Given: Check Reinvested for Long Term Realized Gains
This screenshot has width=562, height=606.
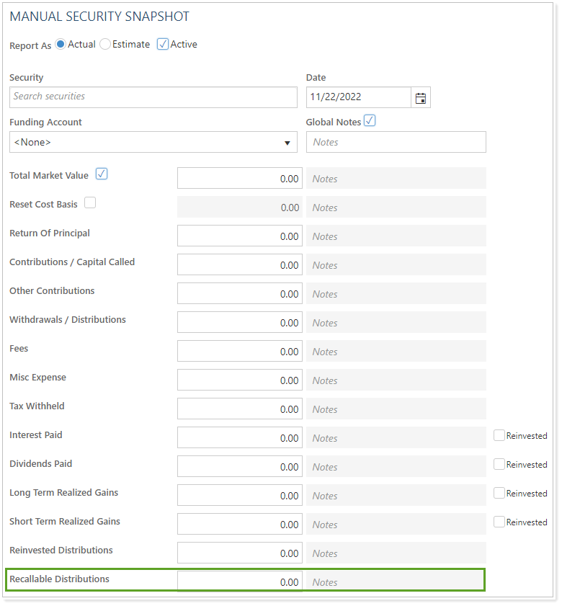Looking at the screenshot, I should (499, 493).
